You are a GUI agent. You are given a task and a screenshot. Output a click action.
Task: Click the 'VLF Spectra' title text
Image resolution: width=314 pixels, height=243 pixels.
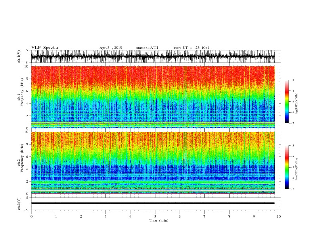point(45,48)
